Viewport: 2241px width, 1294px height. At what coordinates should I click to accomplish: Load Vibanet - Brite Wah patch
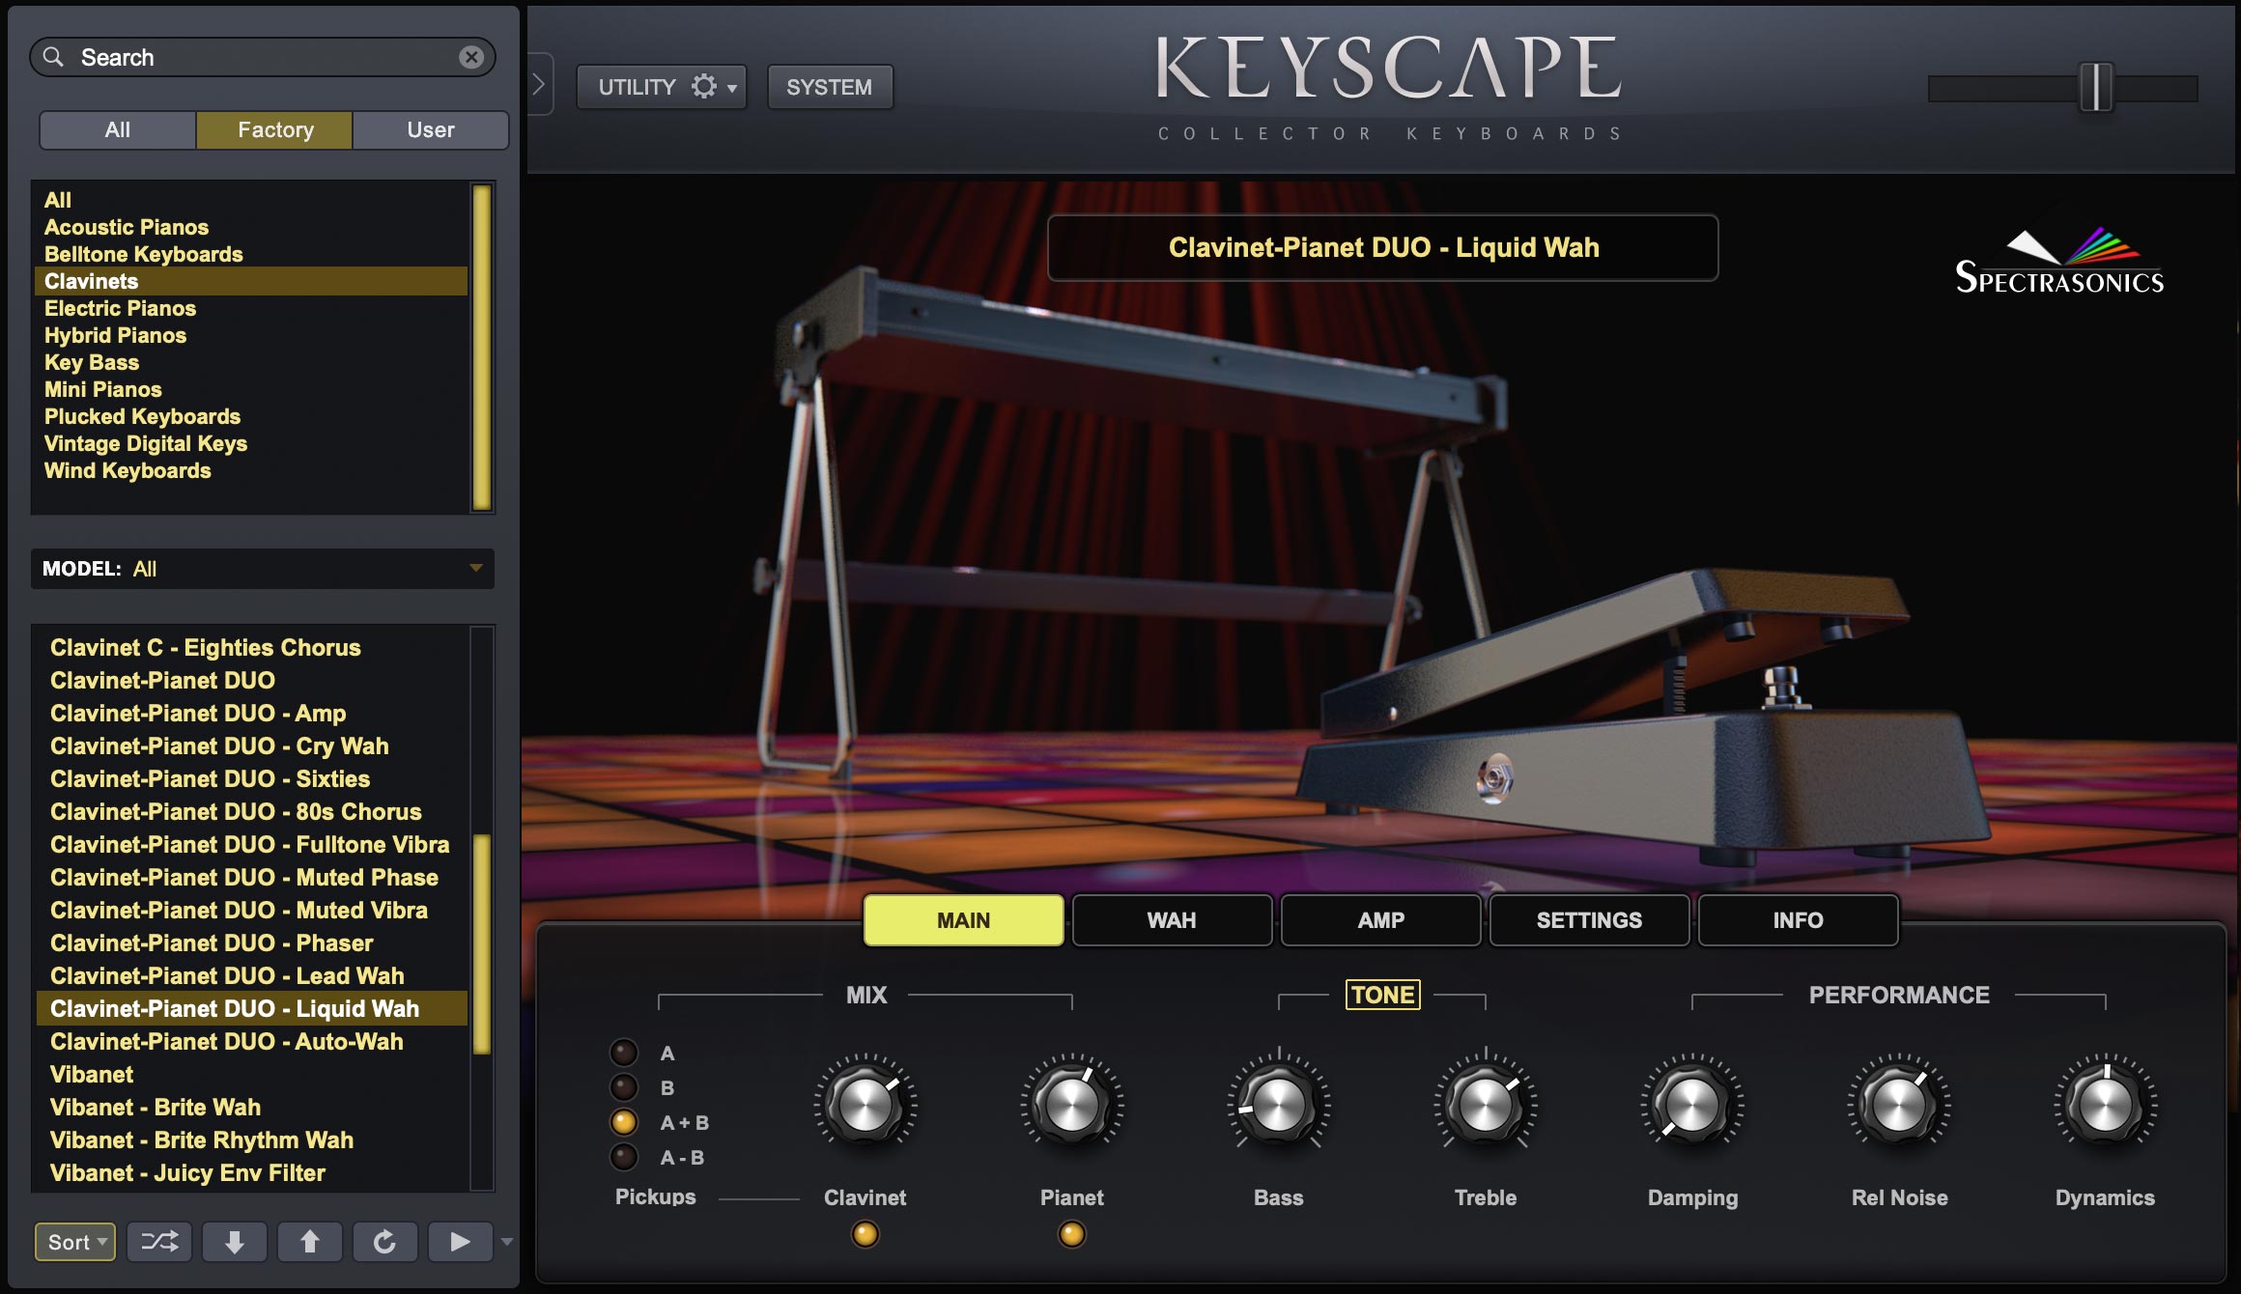point(251,1107)
